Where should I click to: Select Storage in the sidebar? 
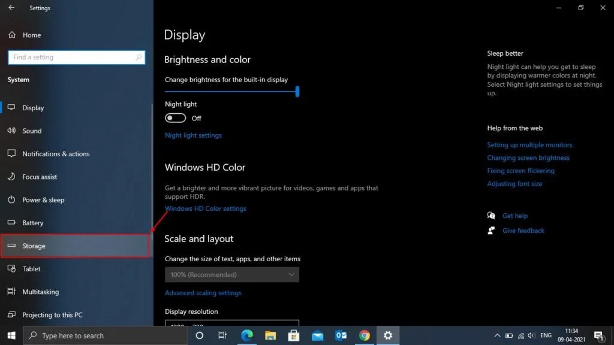(34, 246)
